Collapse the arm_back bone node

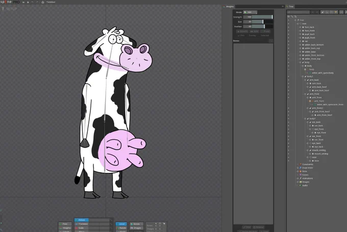coord(305,80)
